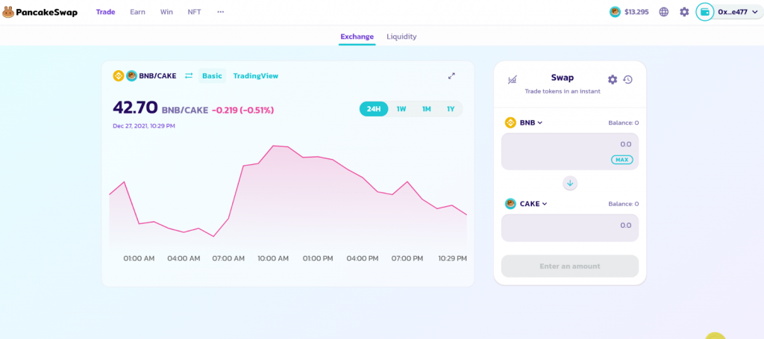Select the 1Y time range
Screen dimensions: 764x339
click(451, 109)
